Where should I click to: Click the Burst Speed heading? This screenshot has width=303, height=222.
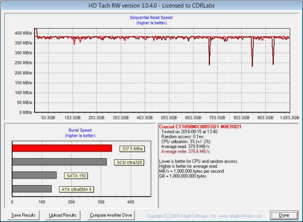80,130
